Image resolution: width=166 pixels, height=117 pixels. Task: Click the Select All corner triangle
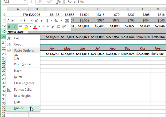pos(5,9)
